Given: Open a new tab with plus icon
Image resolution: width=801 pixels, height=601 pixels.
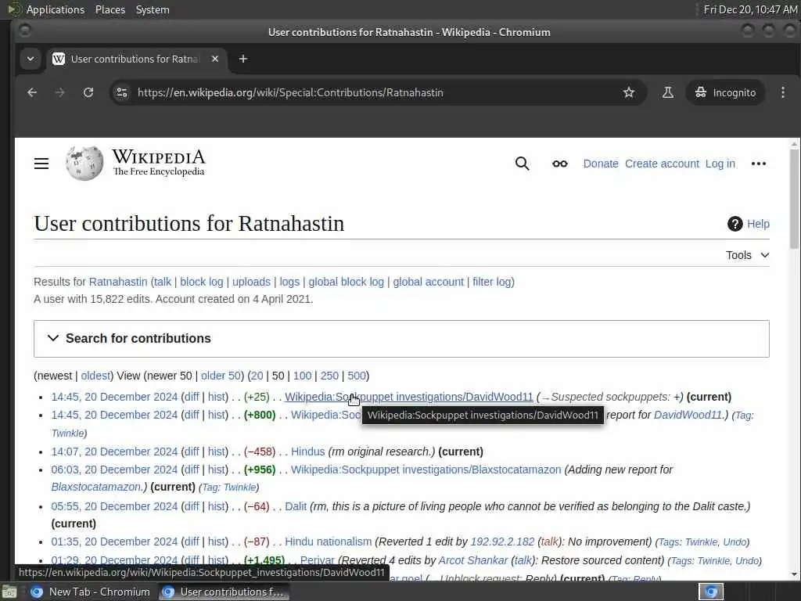Looking at the screenshot, I should (243, 59).
